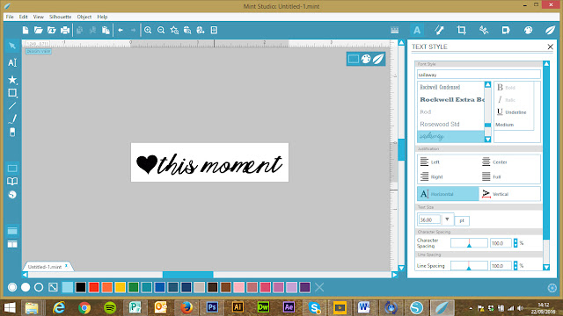Choose the freehand pen tool
Image resolution: width=563 pixels, height=316 pixels.
point(12,119)
